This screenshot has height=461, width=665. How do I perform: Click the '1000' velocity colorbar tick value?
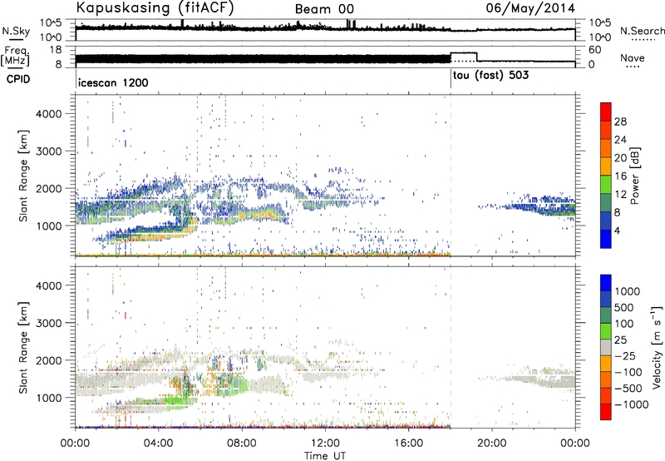pos(628,291)
